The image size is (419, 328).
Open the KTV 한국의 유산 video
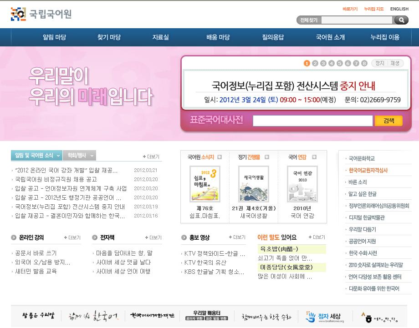pyautogui.click(x=205, y=262)
